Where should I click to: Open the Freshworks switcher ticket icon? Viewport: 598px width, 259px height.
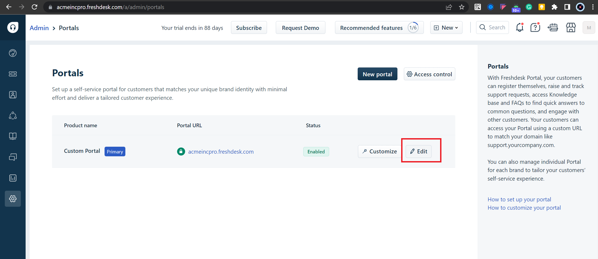(x=553, y=27)
